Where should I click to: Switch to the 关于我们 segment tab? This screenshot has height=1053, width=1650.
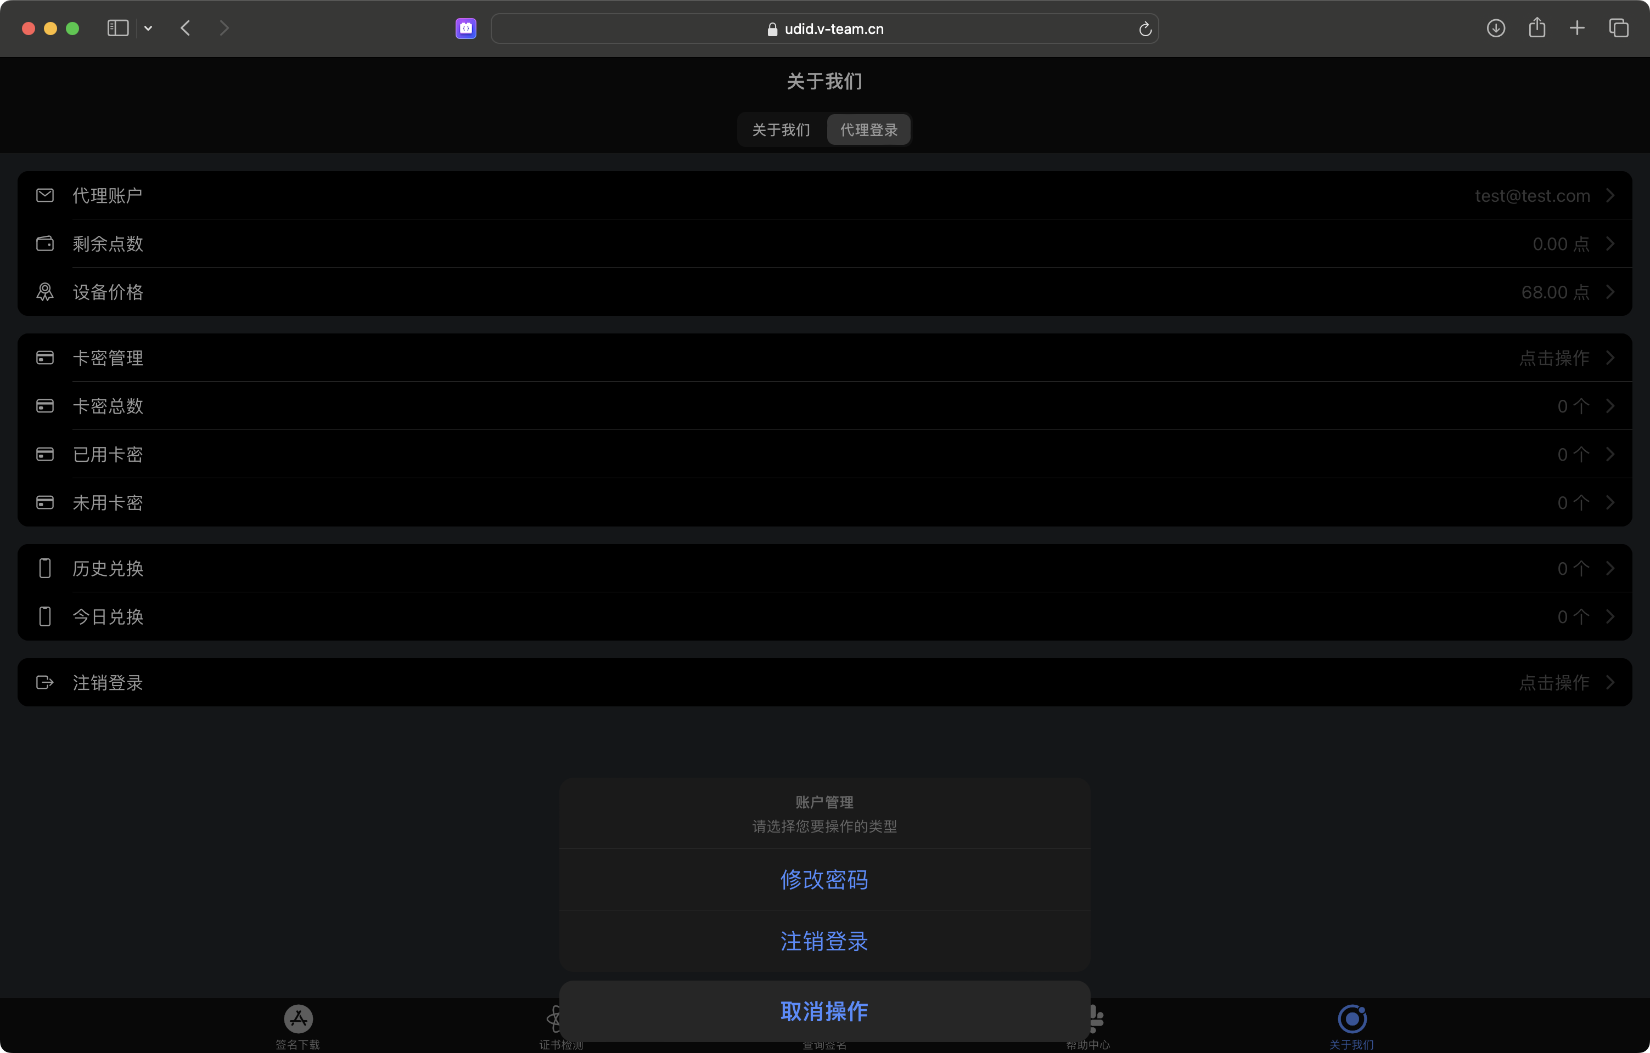click(x=782, y=129)
